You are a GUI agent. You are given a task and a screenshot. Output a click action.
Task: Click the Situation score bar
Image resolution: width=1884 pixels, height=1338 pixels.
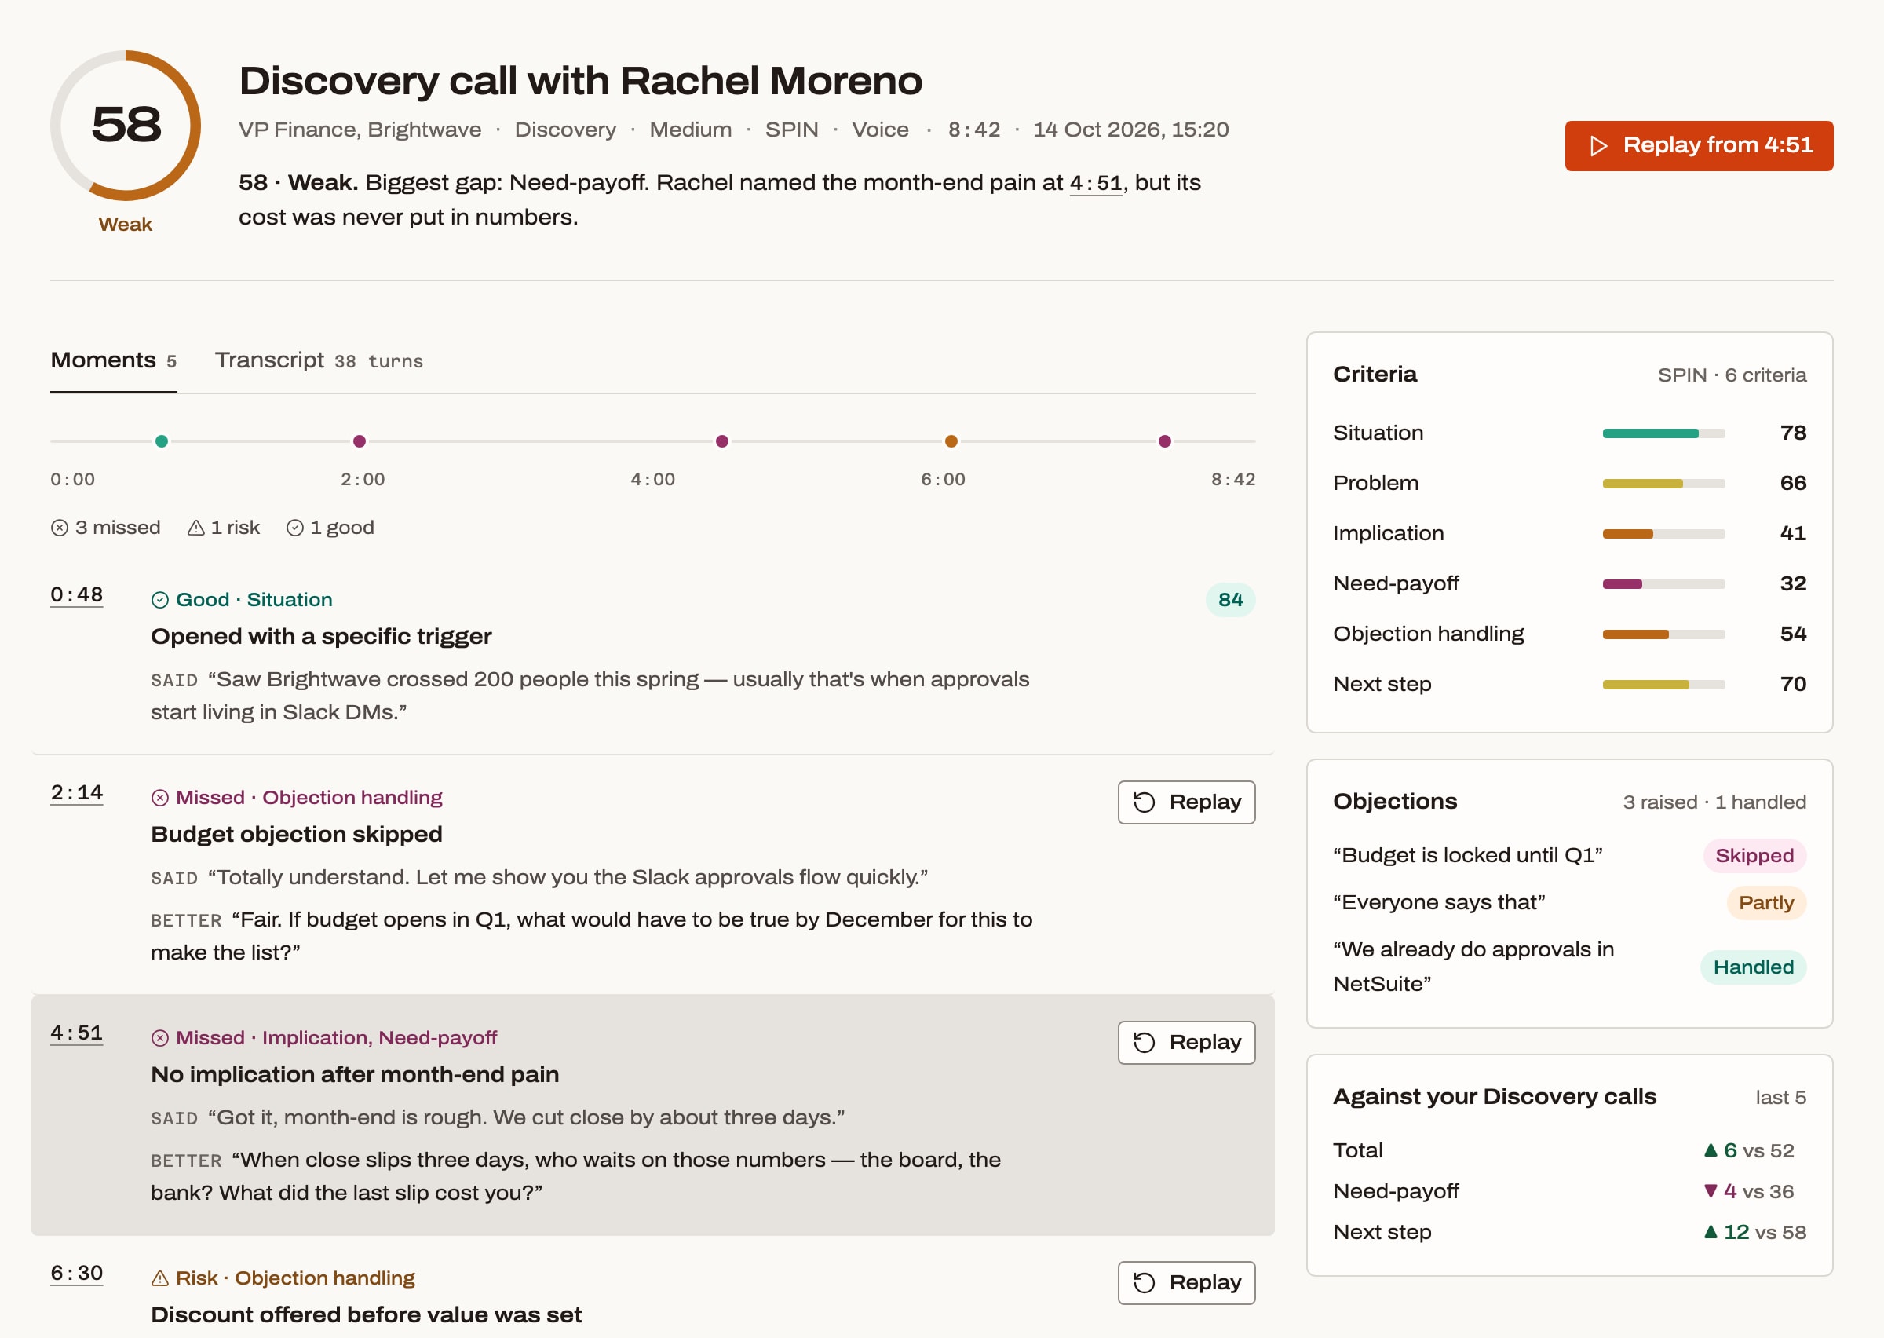coord(1663,433)
